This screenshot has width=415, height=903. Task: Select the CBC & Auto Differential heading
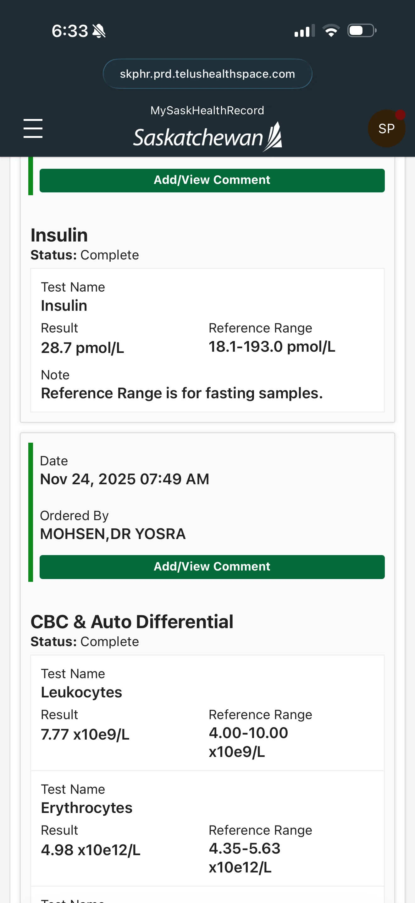pos(132,622)
